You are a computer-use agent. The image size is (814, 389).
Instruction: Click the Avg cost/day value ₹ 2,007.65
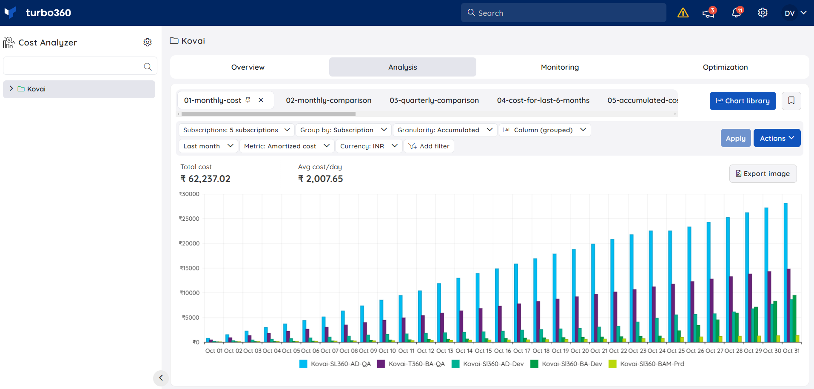[321, 179]
